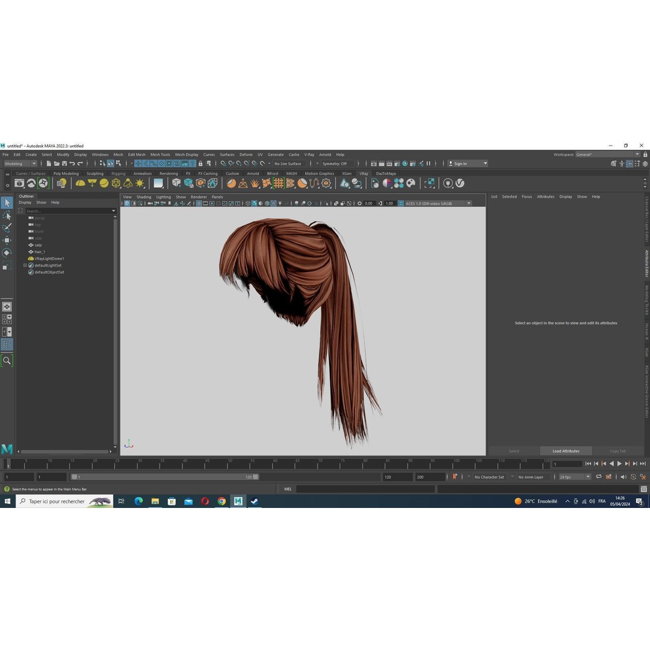Click the V-Ray rect light shelf icon
Image resolution: width=650 pixels, height=650 pixels.
[x=92, y=183]
